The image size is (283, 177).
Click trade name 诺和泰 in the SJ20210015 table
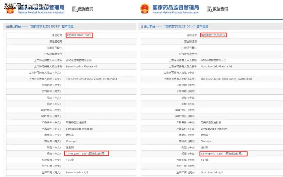70,135
